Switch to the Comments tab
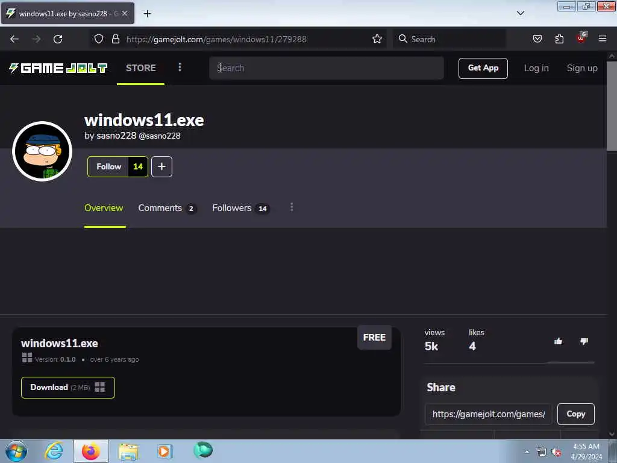The height and width of the screenshot is (463, 617). (168, 208)
